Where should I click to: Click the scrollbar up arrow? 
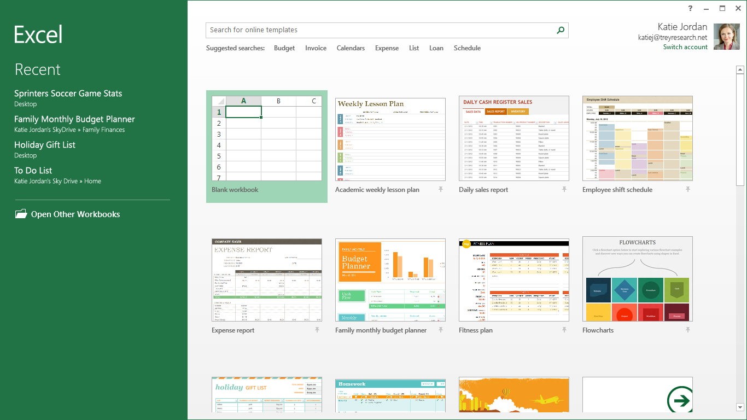(740, 69)
